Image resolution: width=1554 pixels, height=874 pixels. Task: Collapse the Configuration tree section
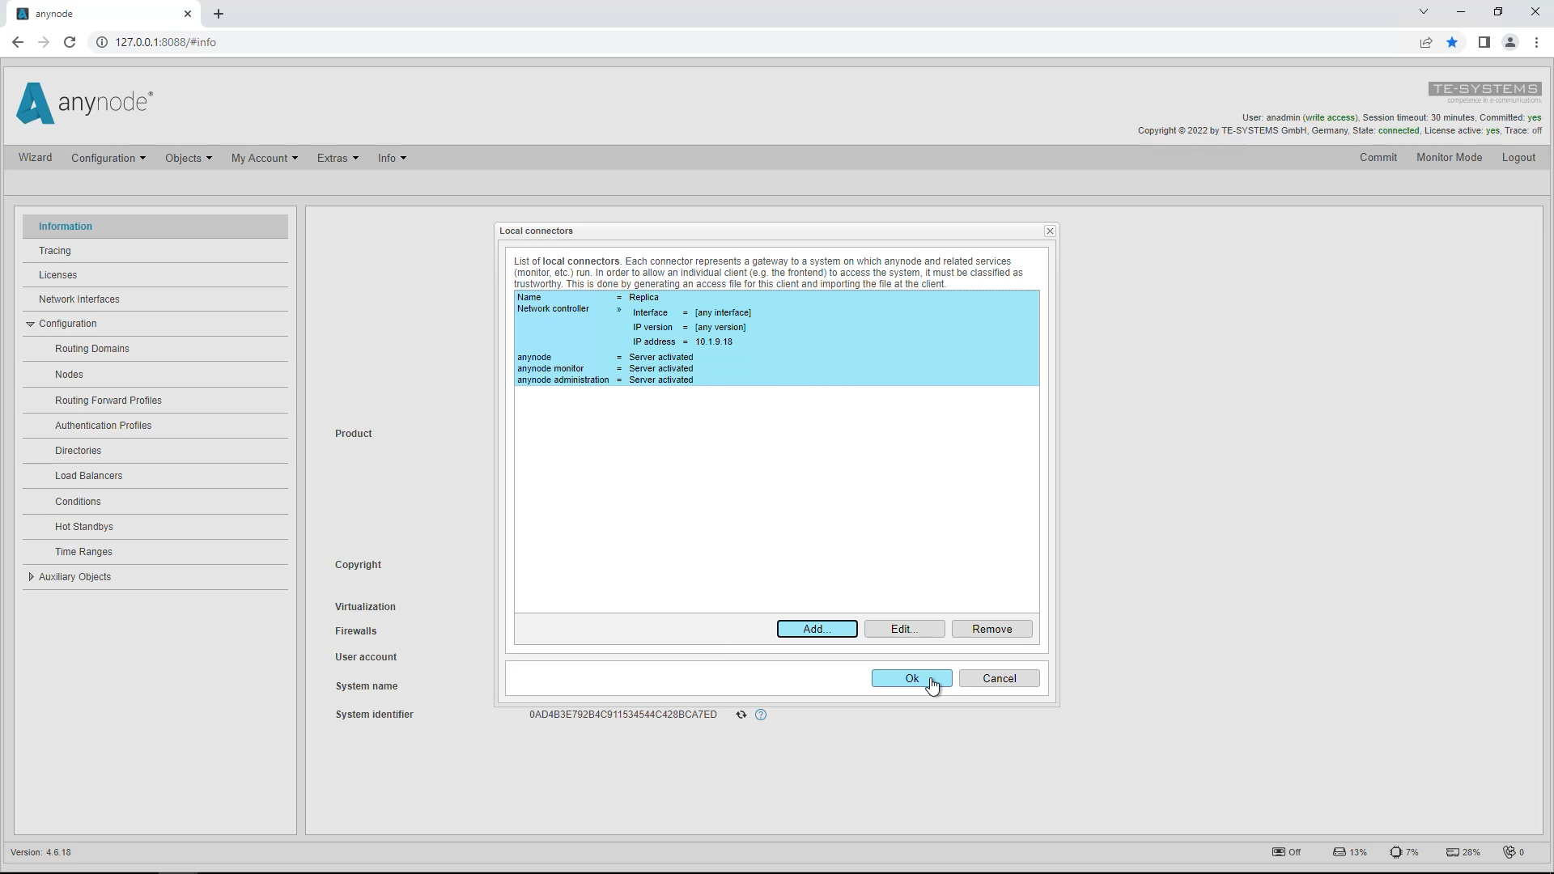coord(31,324)
